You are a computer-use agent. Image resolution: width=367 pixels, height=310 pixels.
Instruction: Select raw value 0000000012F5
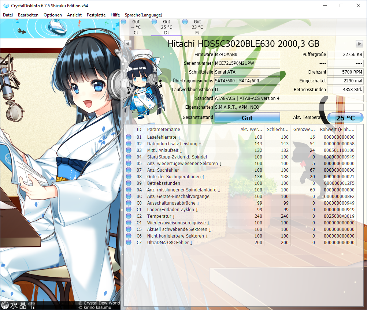click(339, 183)
